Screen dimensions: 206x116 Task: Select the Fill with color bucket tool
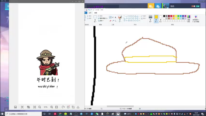click(113, 17)
